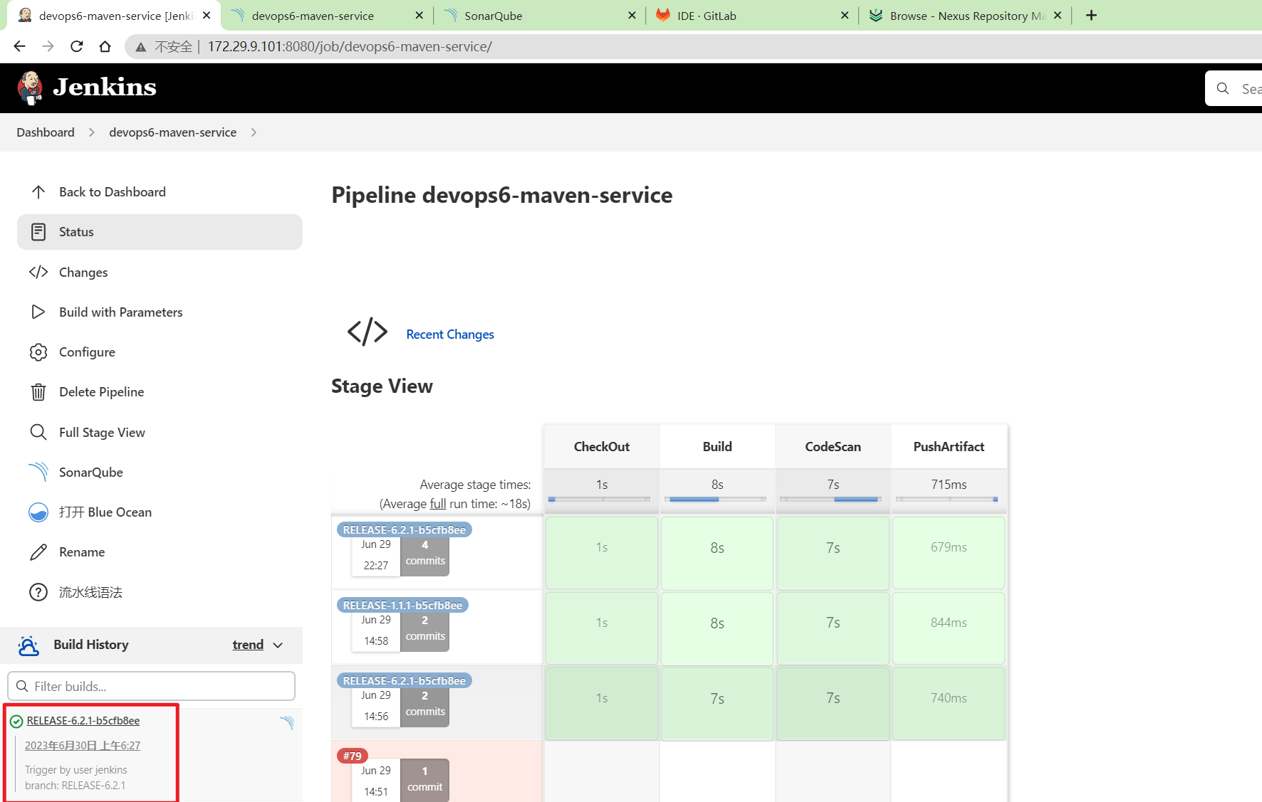Open the Recent Changes link

pyautogui.click(x=450, y=334)
